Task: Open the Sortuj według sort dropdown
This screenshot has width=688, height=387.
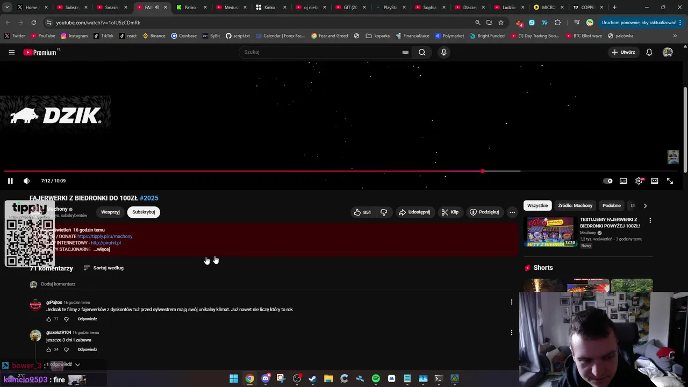Action: click(x=103, y=268)
